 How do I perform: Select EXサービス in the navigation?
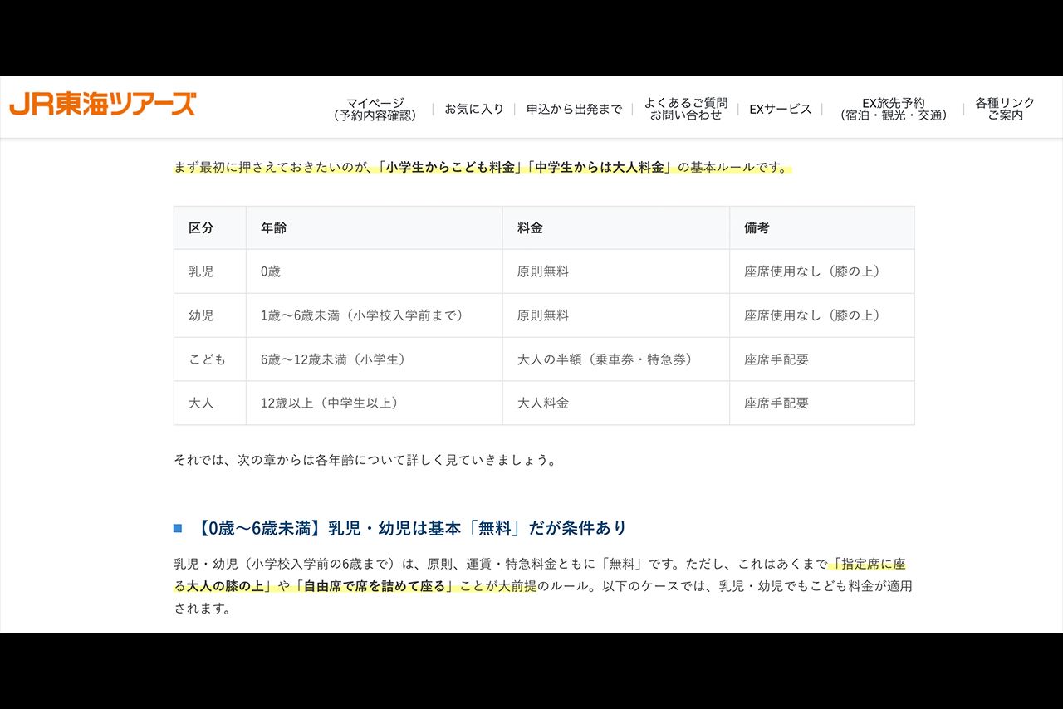click(x=780, y=109)
